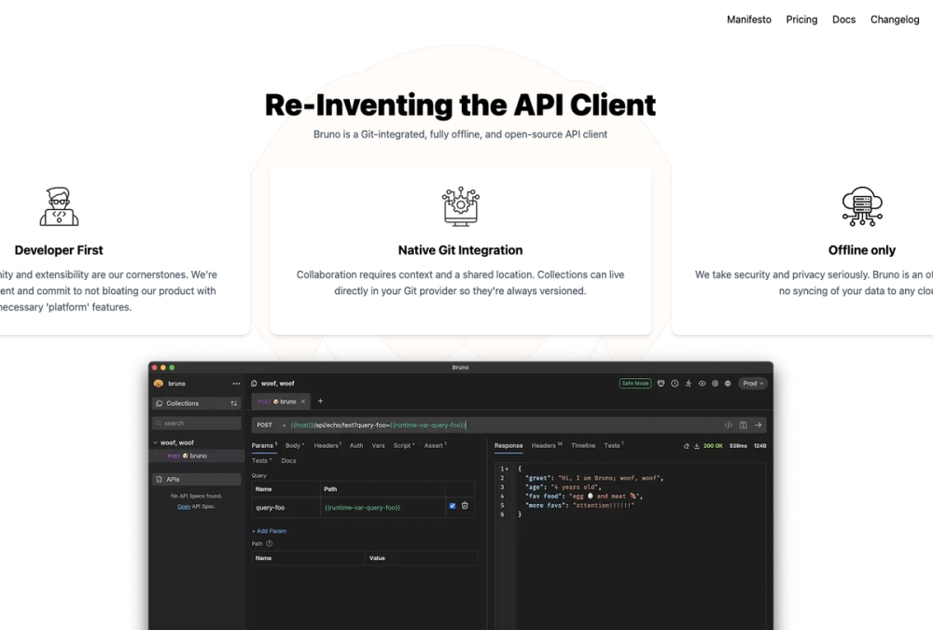Open the collection runner running-man icon
Screen dimensions: 933x630
(x=689, y=384)
